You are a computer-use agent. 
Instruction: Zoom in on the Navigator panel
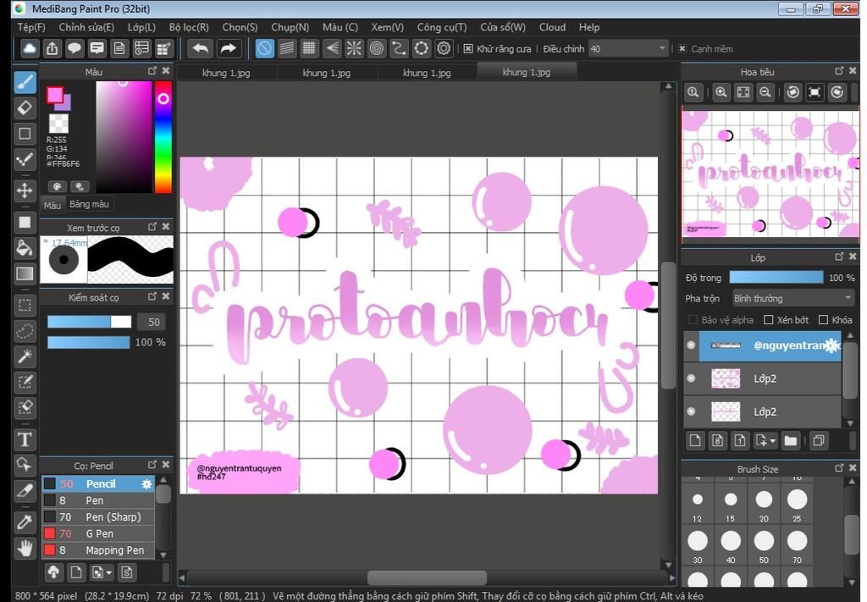[721, 92]
